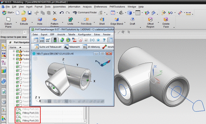Open the Assemblies menu in NX

[59, 7]
